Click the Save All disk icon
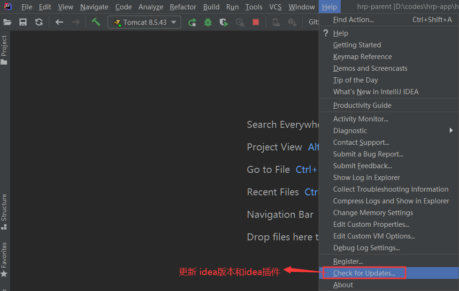 pyautogui.click(x=23, y=22)
